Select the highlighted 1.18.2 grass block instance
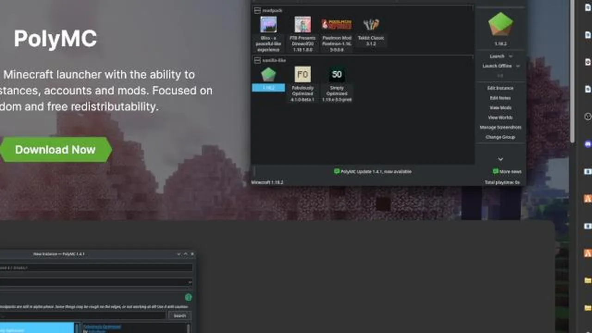This screenshot has height=333, width=592. (268, 79)
